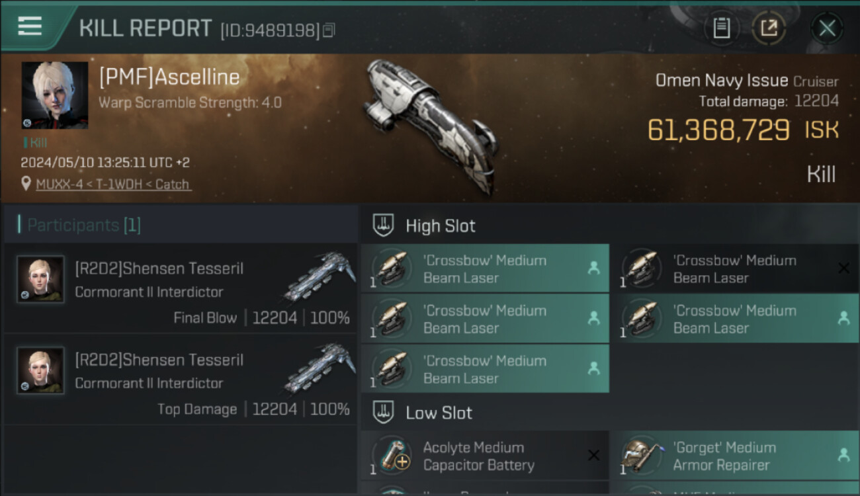Screen dimensions: 860x496
Task: Click the clipboard report icon
Action: click(721, 28)
